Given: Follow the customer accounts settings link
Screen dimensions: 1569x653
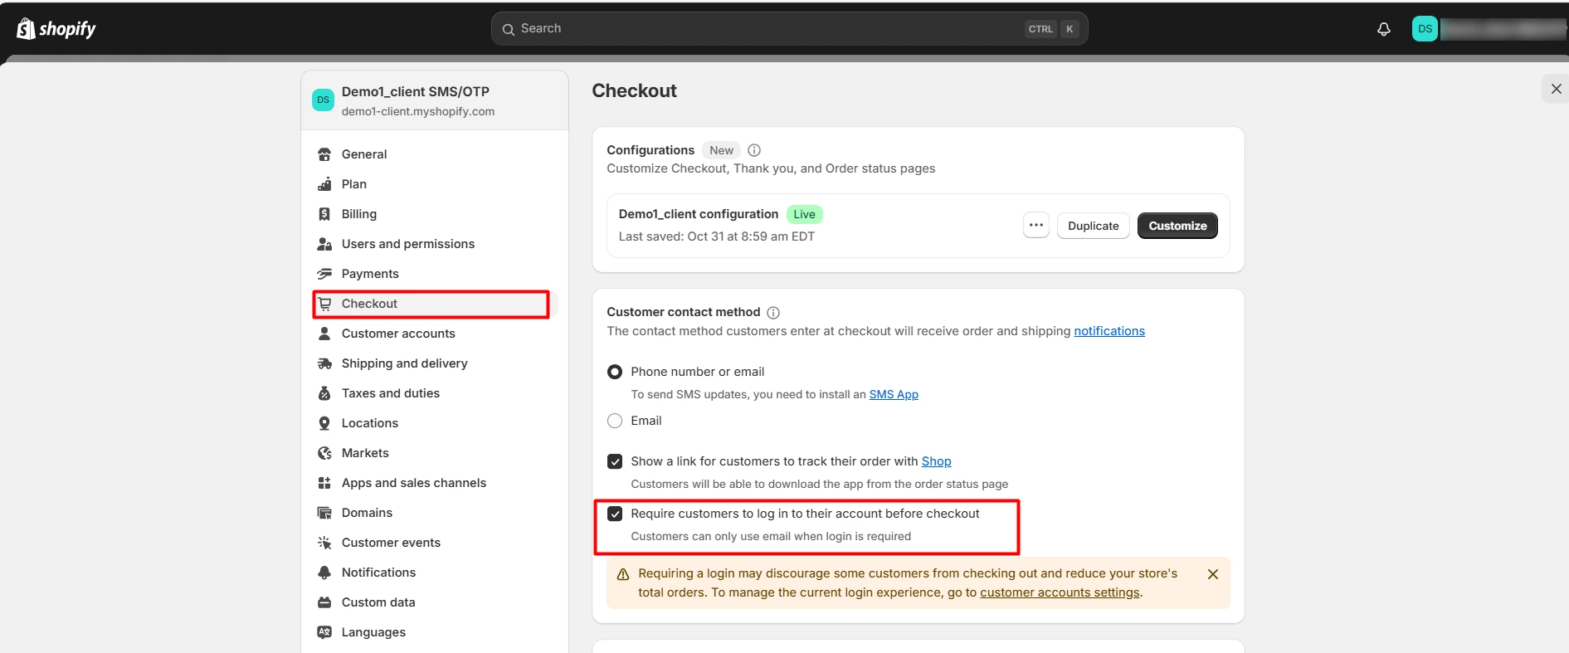Looking at the screenshot, I should (1060, 592).
